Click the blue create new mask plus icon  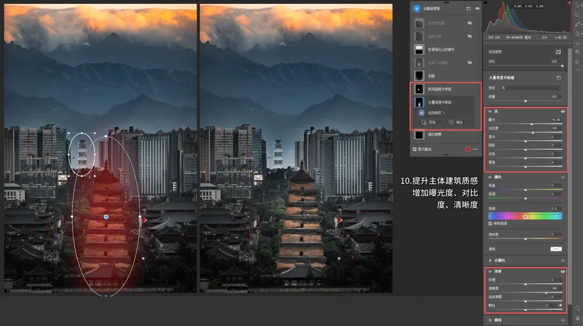416,8
